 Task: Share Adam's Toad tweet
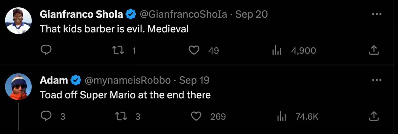(374, 116)
